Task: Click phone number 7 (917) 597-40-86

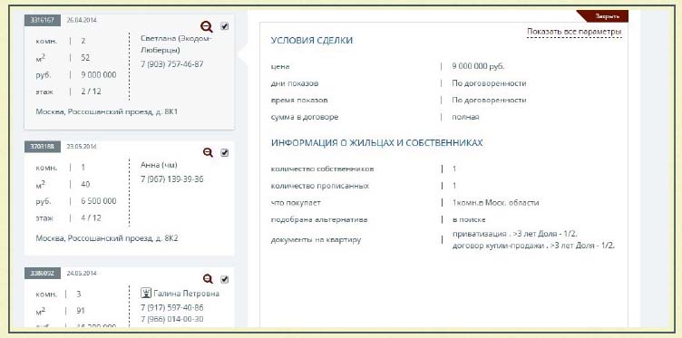Action: point(171,307)
